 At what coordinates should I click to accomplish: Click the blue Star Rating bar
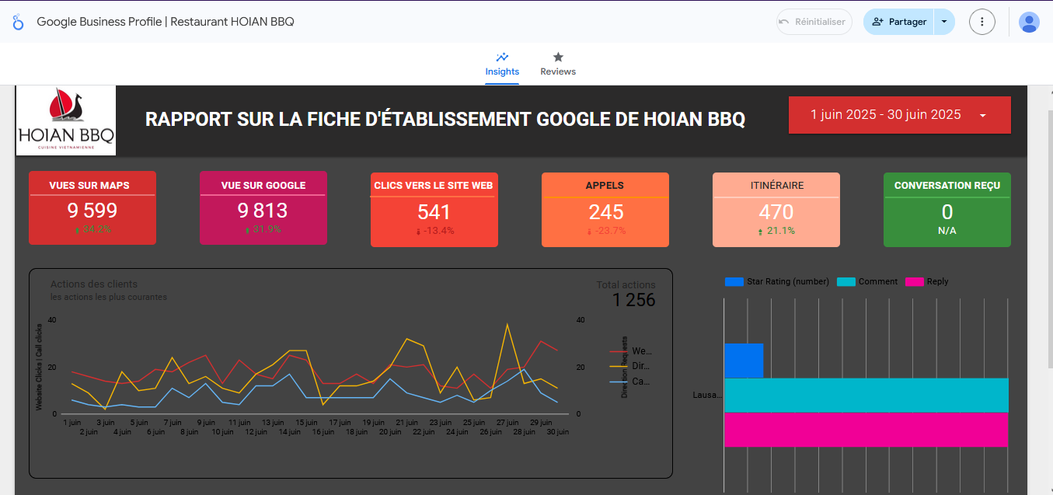tap(744, 361)
